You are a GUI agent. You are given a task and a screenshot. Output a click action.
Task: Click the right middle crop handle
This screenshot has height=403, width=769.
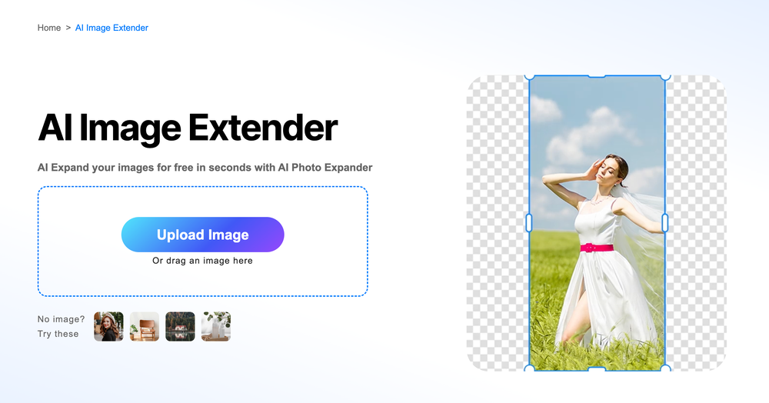pos(665,222)
